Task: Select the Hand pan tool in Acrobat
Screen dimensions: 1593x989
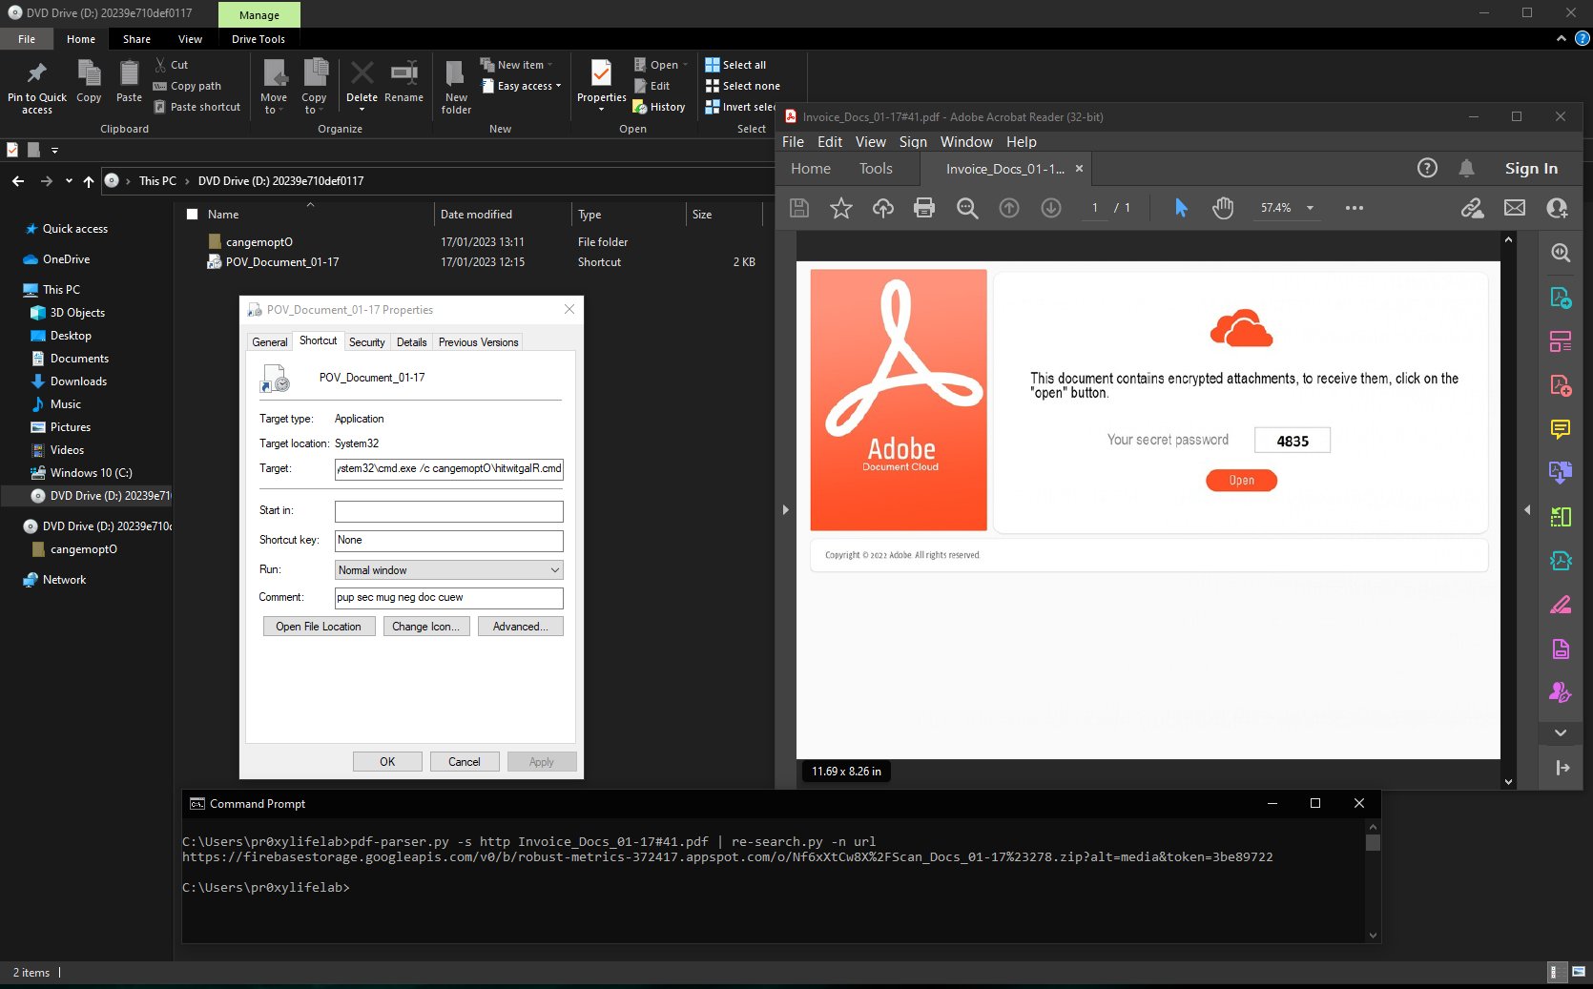Action: [x=1223, y=208]
